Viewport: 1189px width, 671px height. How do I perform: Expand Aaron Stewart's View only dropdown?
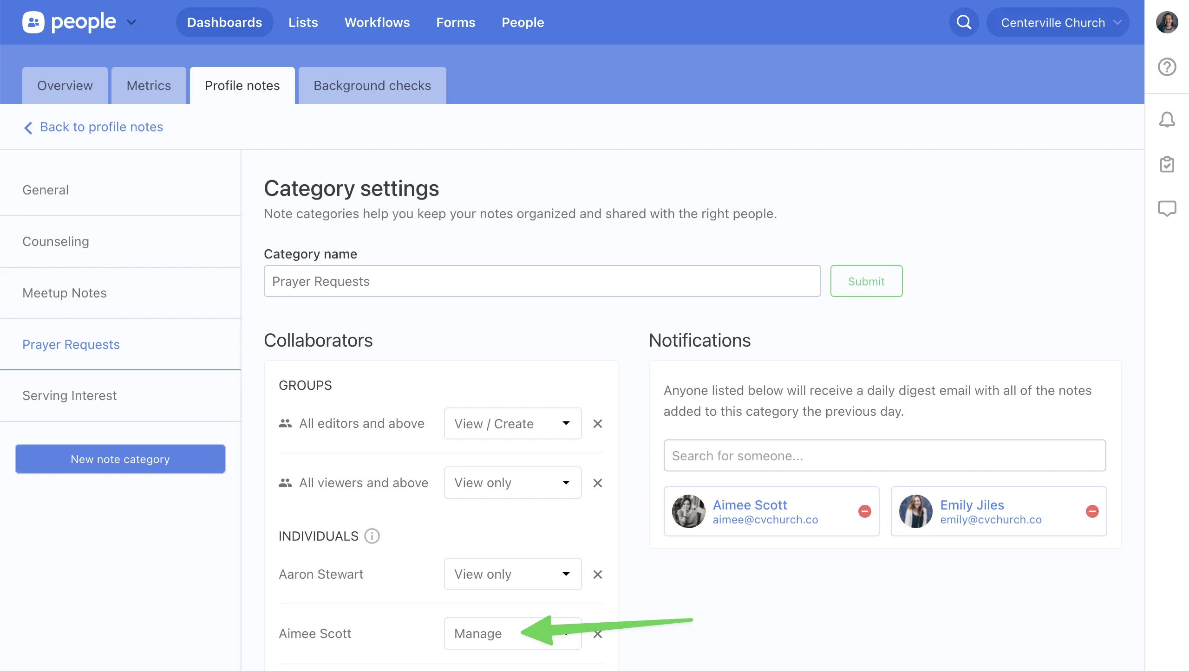[512, 574]
